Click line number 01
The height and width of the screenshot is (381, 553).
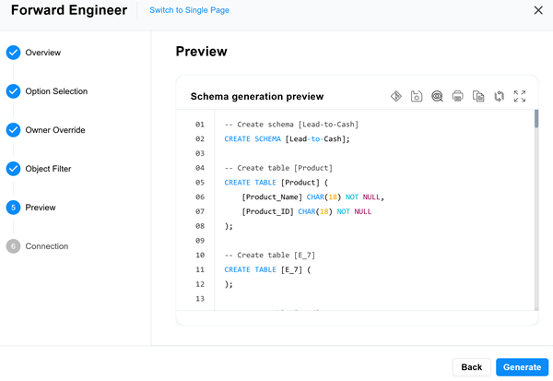[200, 125]
